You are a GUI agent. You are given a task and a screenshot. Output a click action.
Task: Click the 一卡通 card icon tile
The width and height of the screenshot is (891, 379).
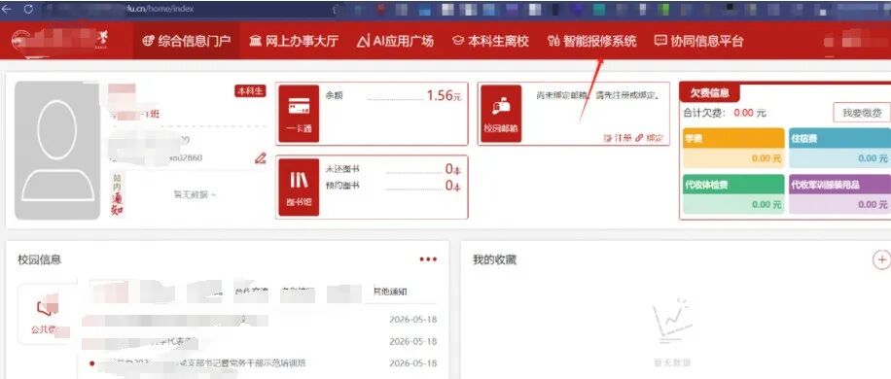299,114
